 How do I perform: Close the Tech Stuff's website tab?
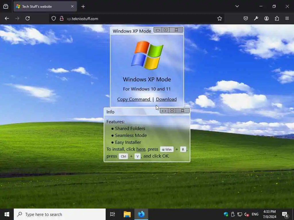click(x=72, y=6)
